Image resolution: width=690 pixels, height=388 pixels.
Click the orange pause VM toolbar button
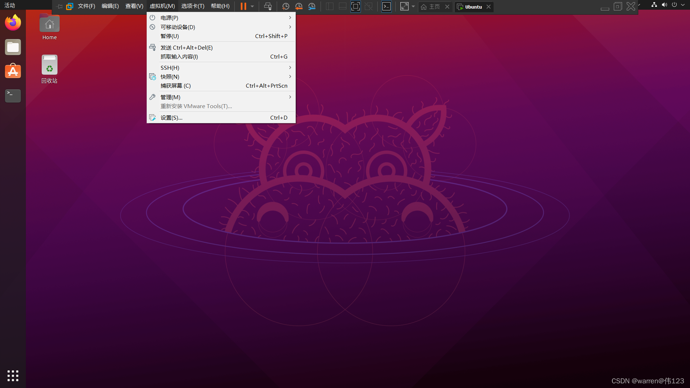click(x=243, y=6)
